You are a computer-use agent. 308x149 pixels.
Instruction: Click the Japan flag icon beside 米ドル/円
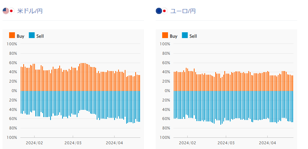11,11
